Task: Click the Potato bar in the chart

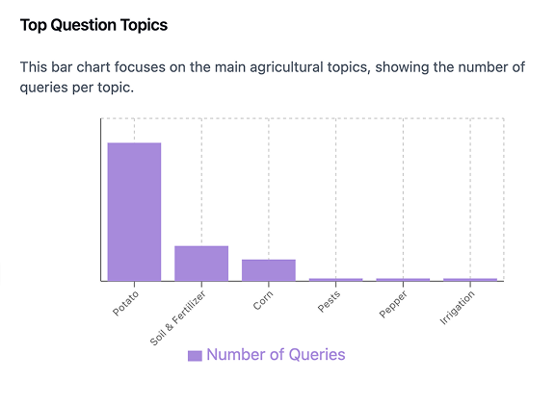Action: point(134,212)
